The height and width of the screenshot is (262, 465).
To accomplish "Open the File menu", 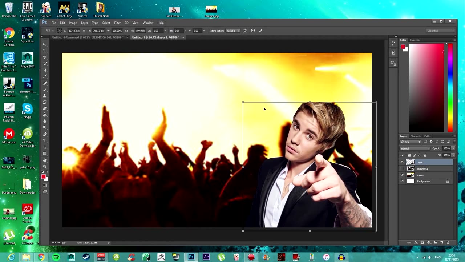I will click(x=54, y=23).
